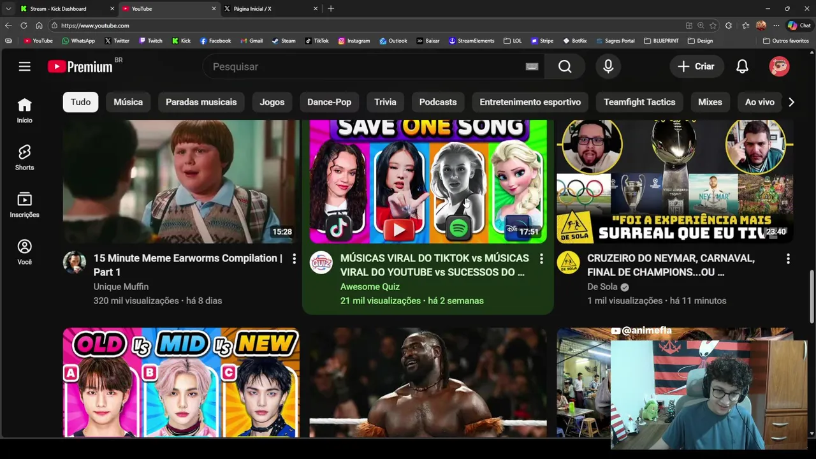Open Shorts in sidebar

24,157
